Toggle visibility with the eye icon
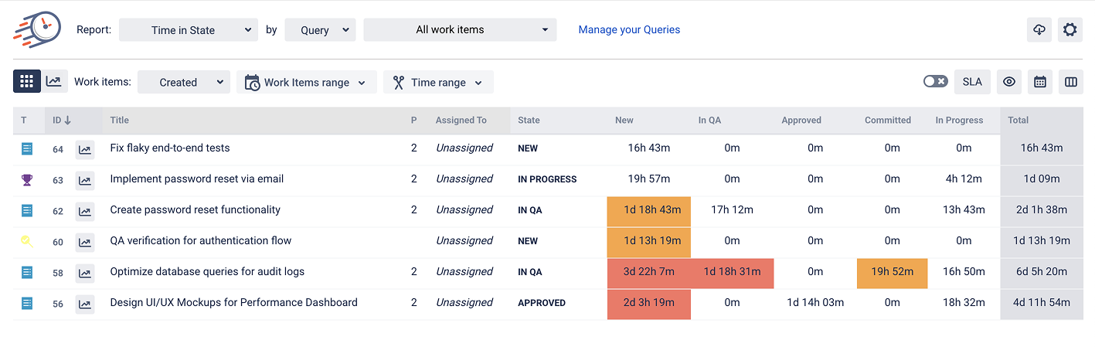 (x=1009, y=82)
